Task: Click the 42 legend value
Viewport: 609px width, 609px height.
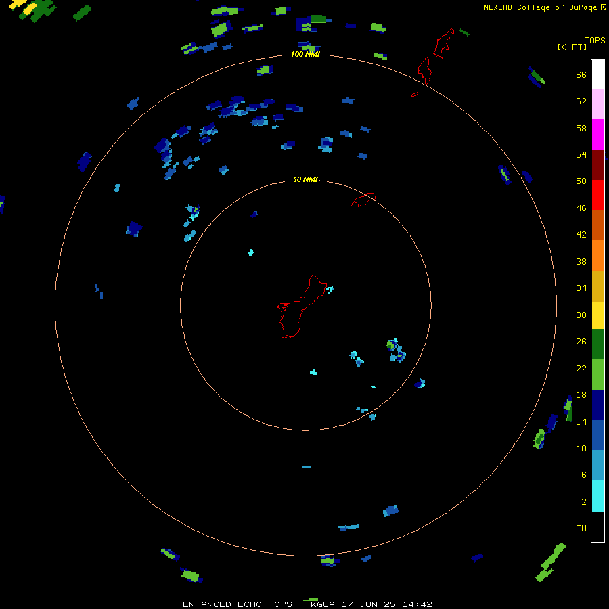Action: point(581,234)
